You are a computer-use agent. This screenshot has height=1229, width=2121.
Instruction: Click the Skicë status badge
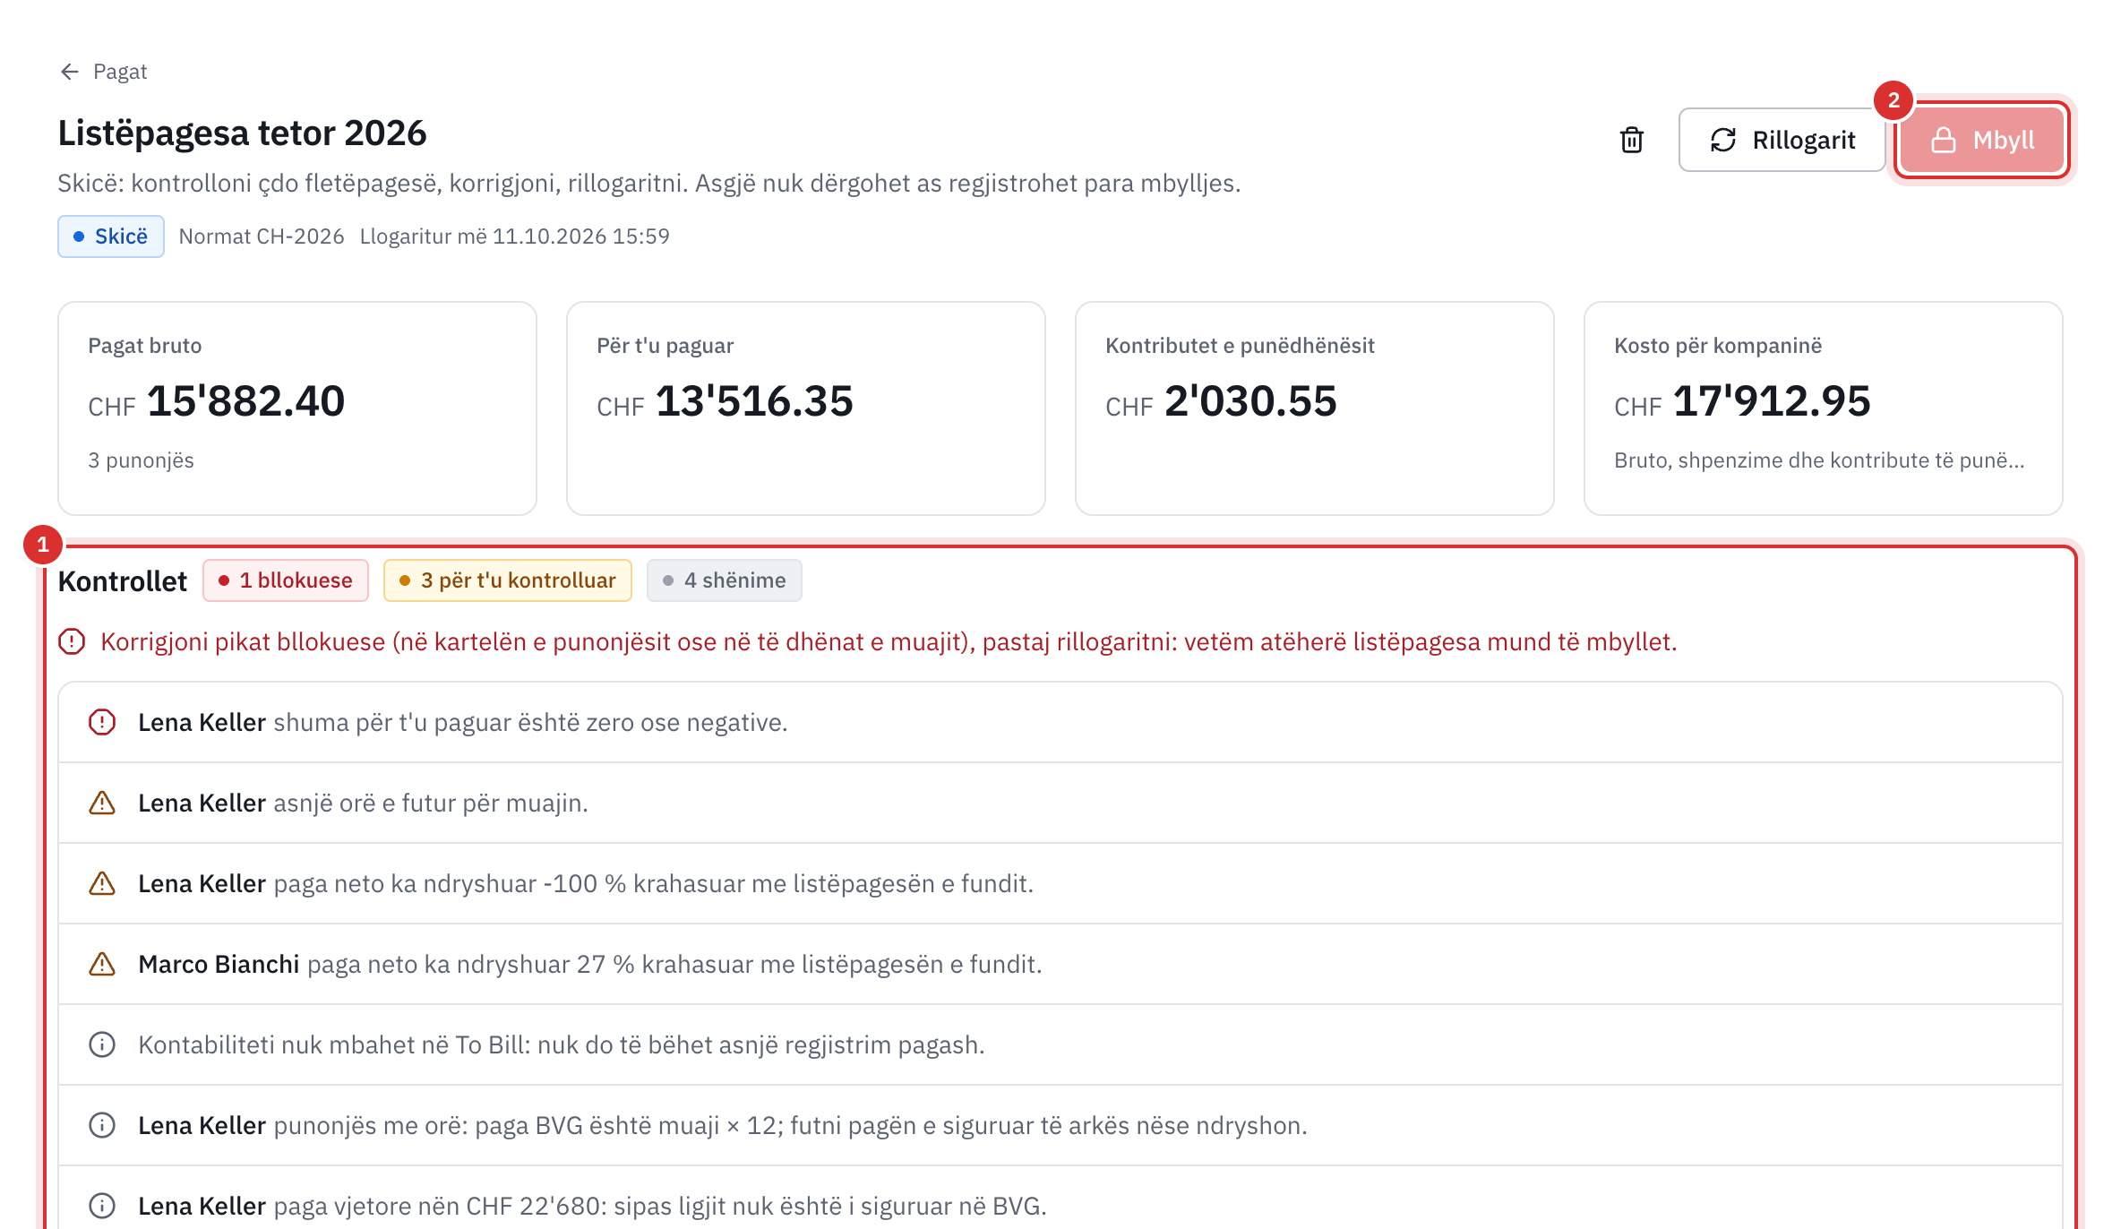[111, 236]
